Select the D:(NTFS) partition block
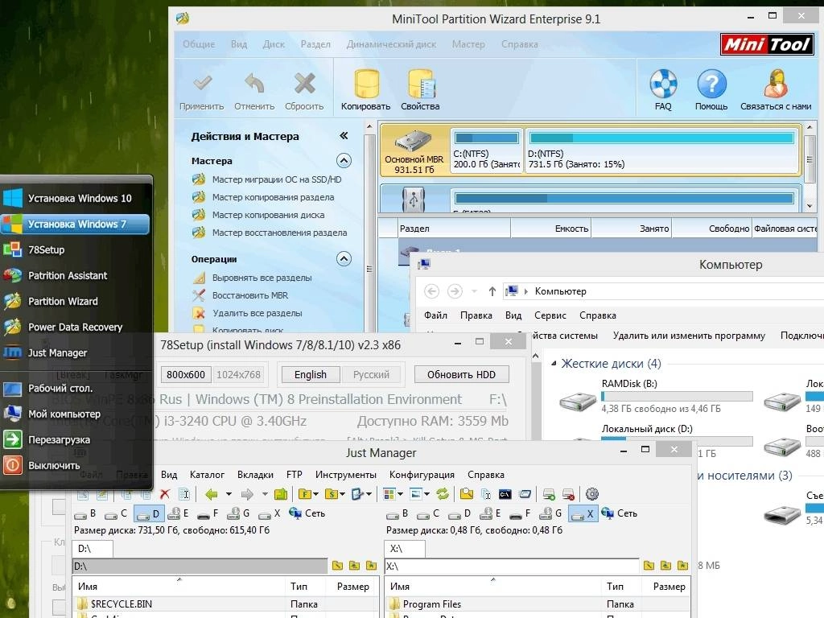This screenshot has width=824, height=618. click(x=662, y=150)
